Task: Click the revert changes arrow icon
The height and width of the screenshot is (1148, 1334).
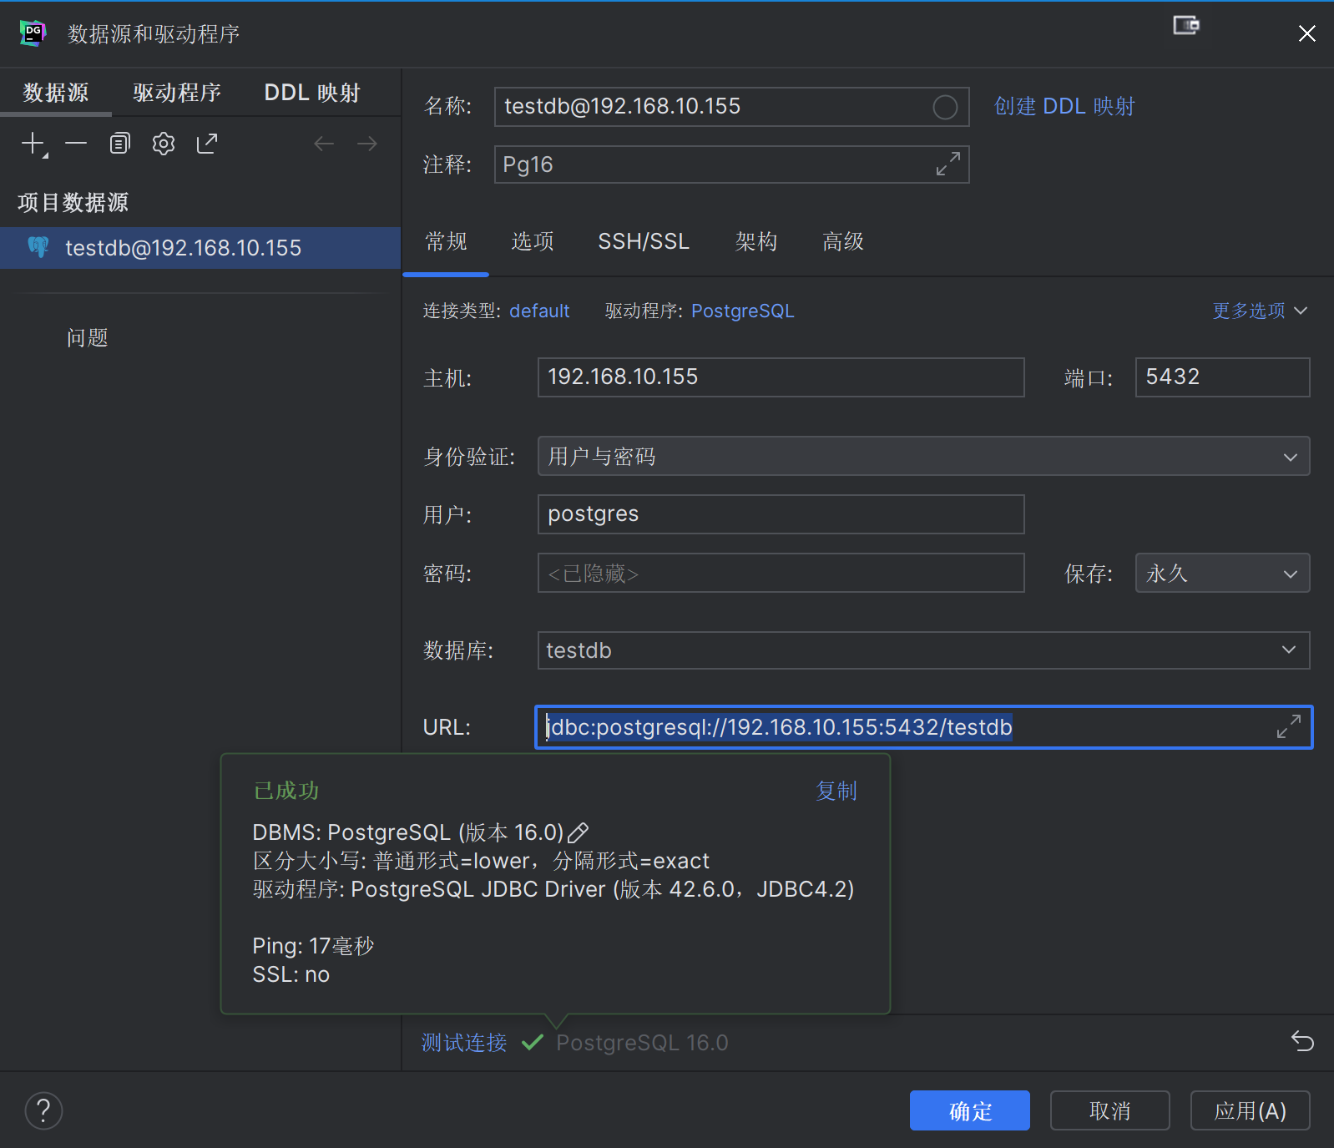Action: (1302, 1041)
